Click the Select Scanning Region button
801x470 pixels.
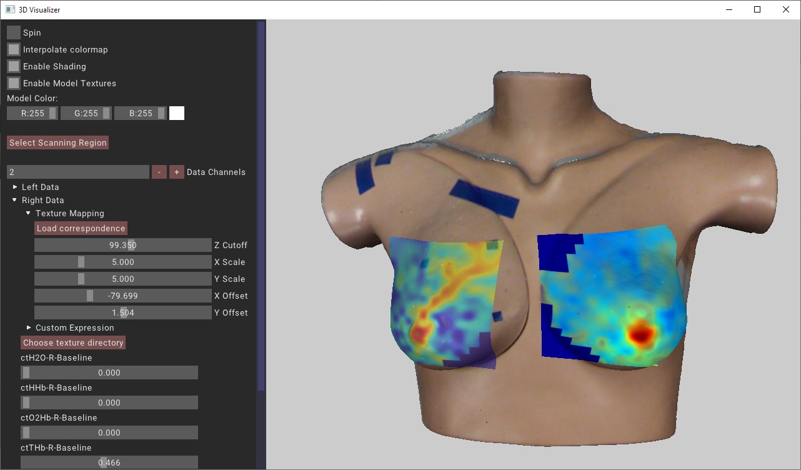[x=58, y=143]
